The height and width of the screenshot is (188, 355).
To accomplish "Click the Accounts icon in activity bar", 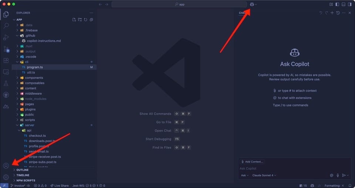I will click(x=6, y=166).
